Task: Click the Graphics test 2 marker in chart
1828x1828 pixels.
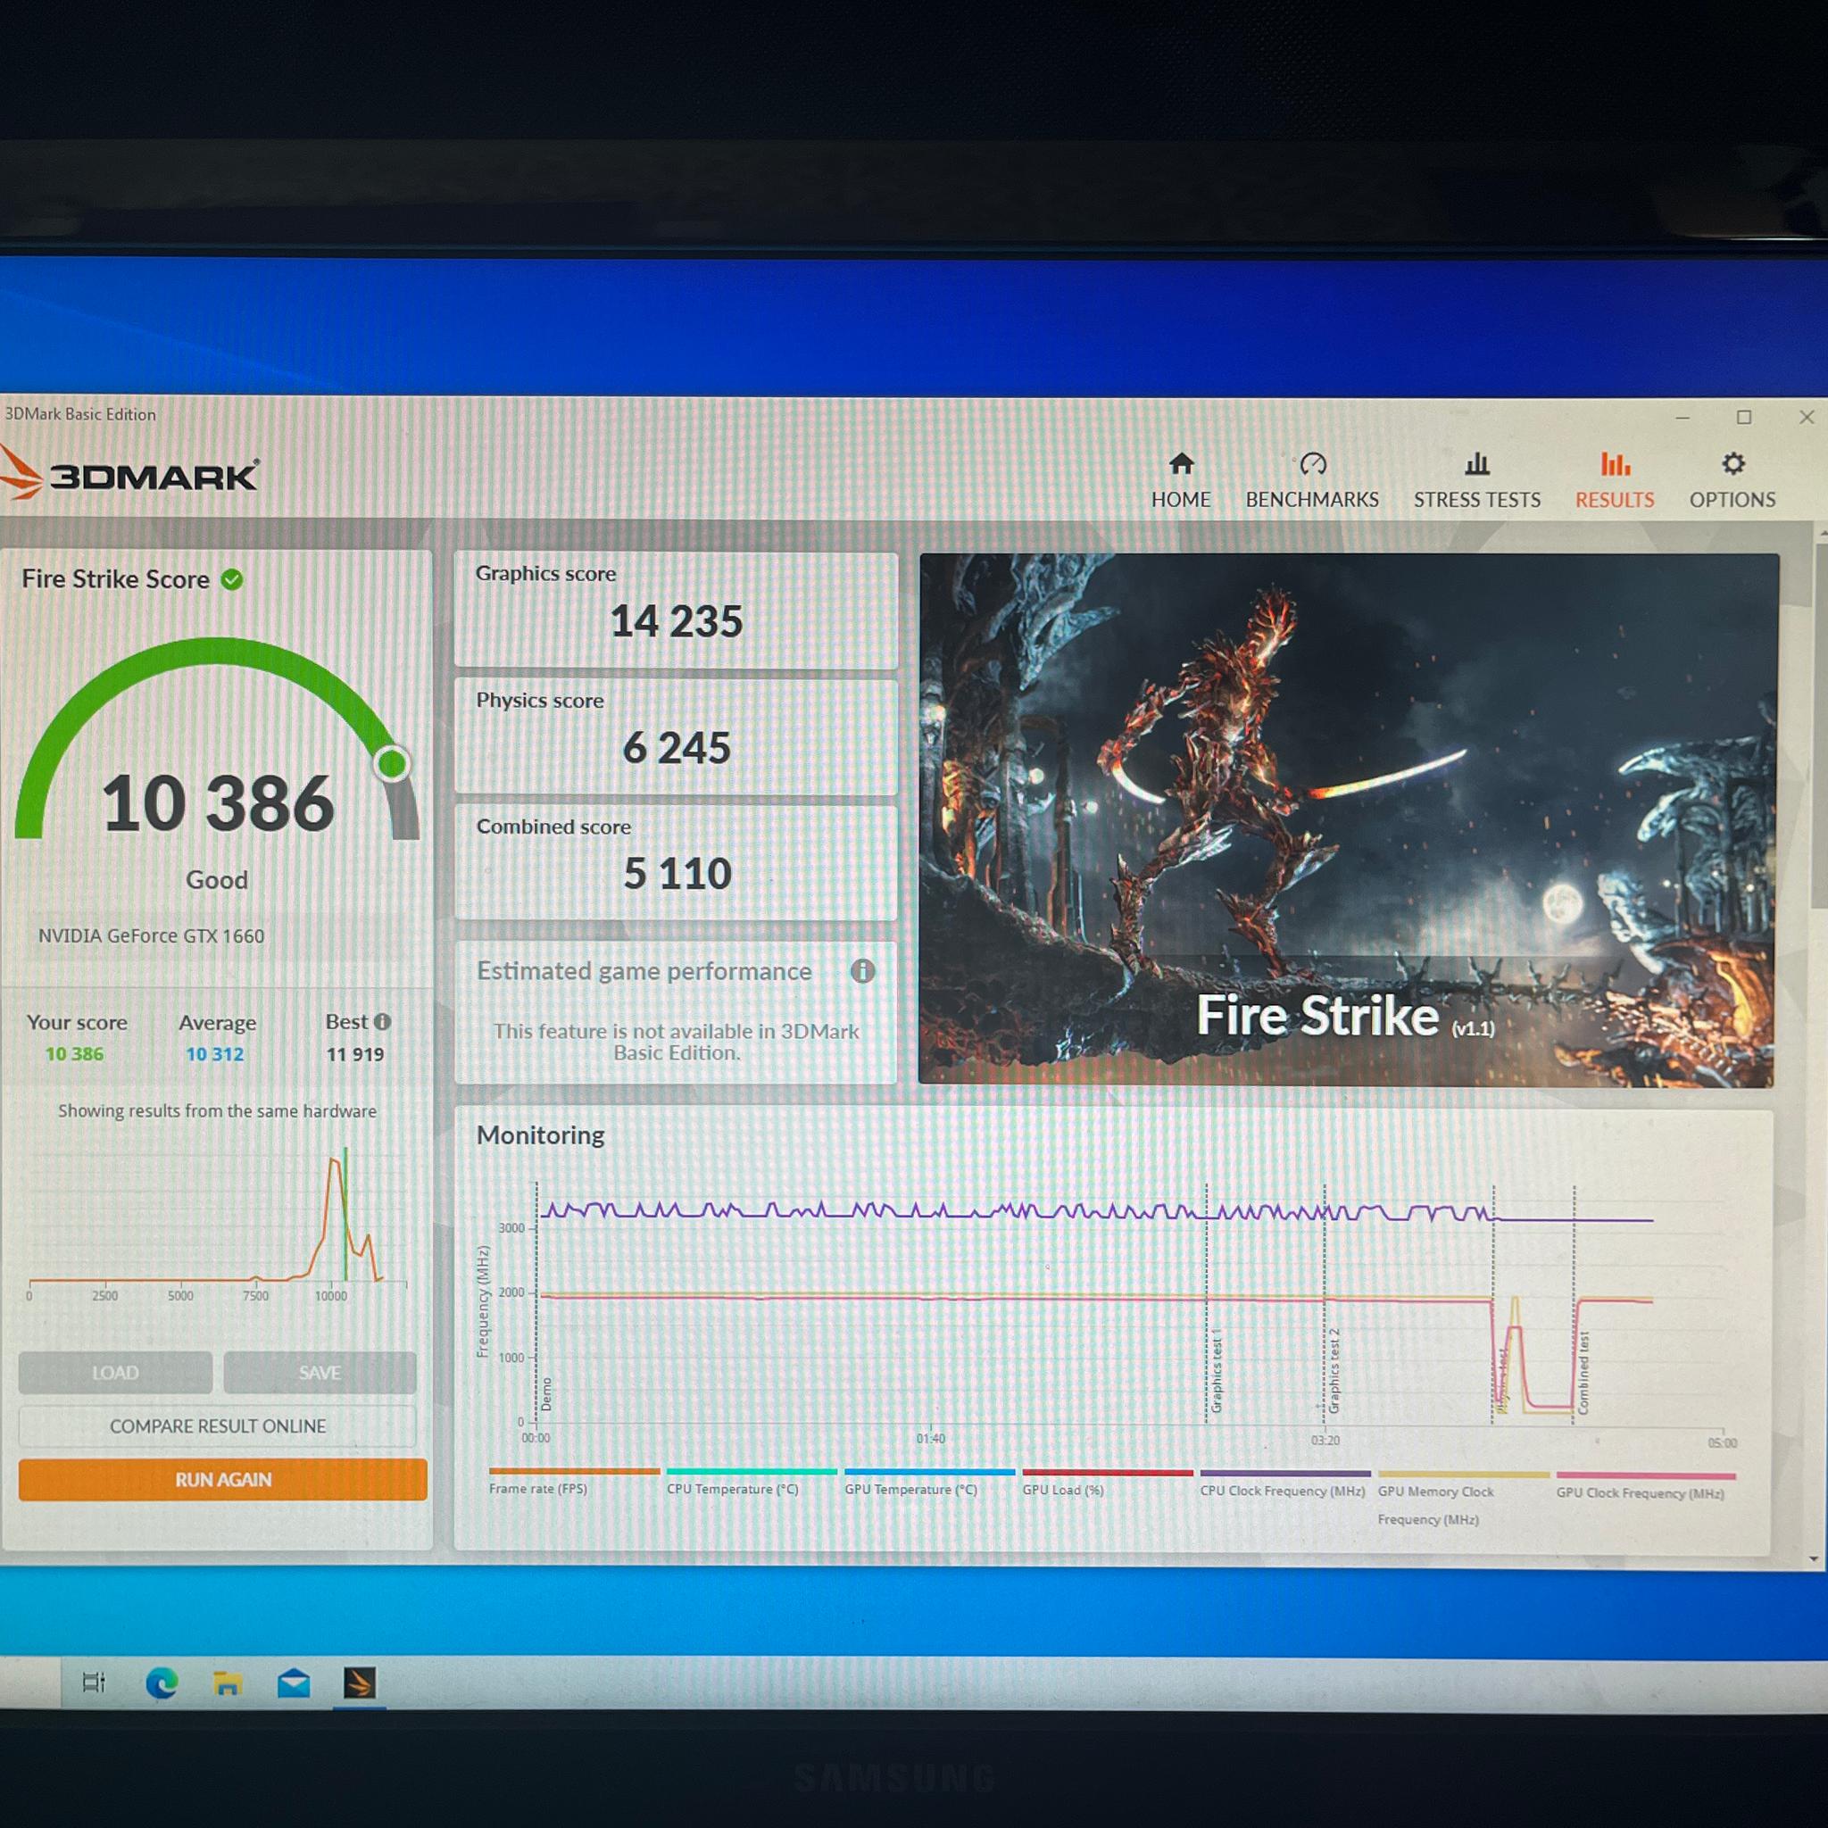Action: click(1334, 1372)
